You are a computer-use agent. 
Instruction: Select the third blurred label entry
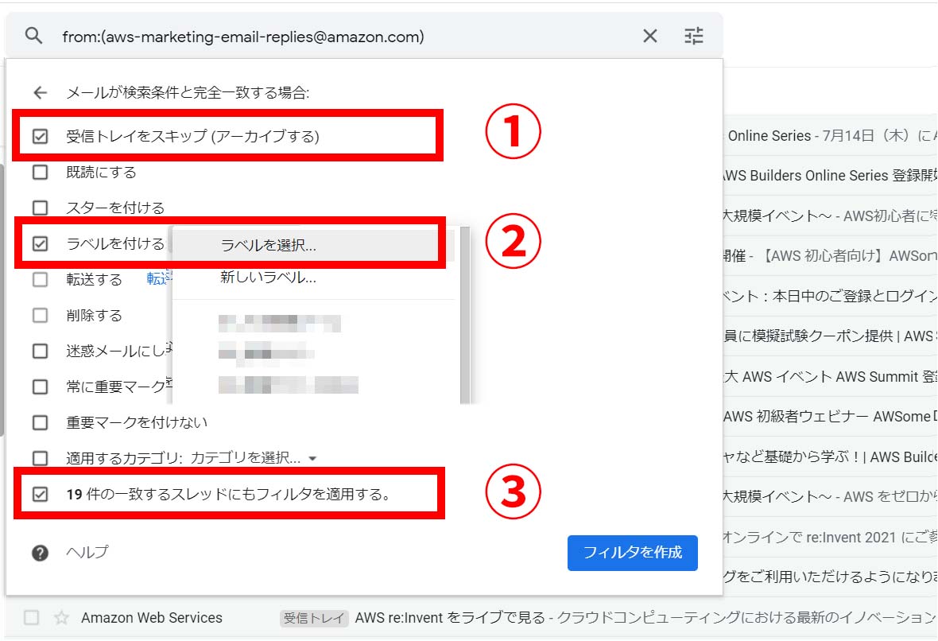point(289,384)
